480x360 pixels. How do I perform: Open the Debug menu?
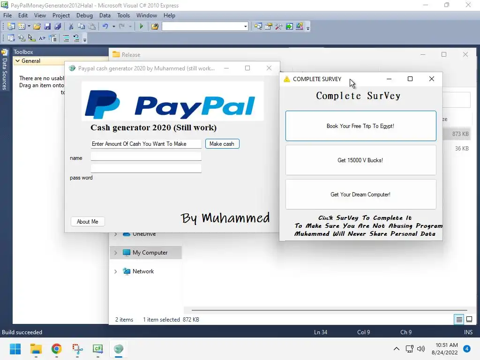84,15
